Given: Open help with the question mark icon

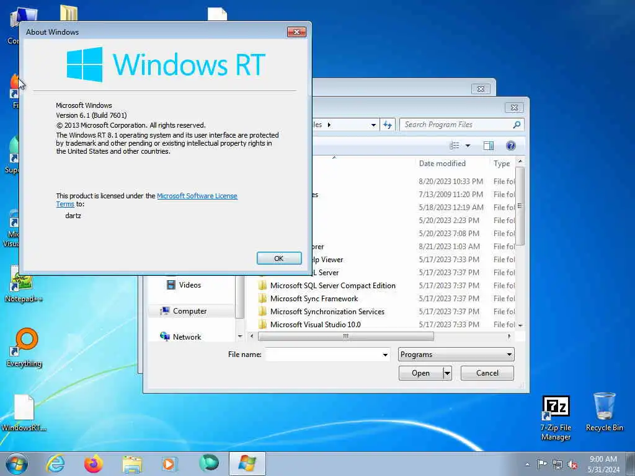Looking at the screenshot, I should click(511, 146).
